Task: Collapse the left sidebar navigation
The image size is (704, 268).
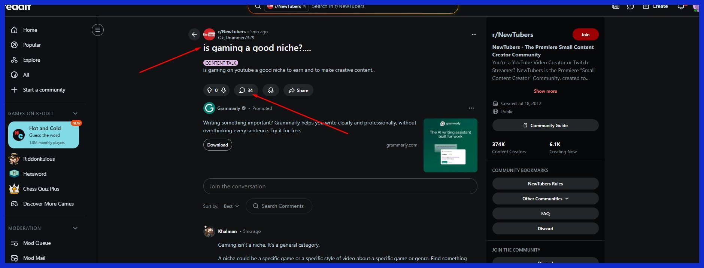Action: pos(98,30)
